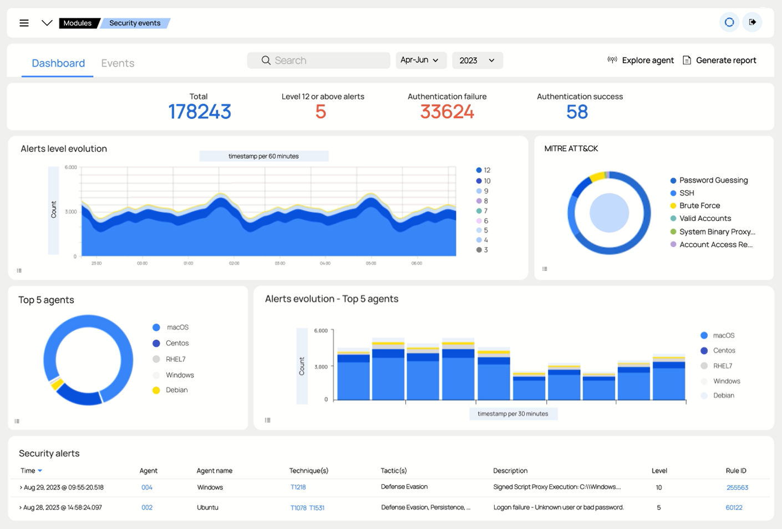Open technique T1218 link
This screenshot has height=529, width=782.
click(298, 487)
